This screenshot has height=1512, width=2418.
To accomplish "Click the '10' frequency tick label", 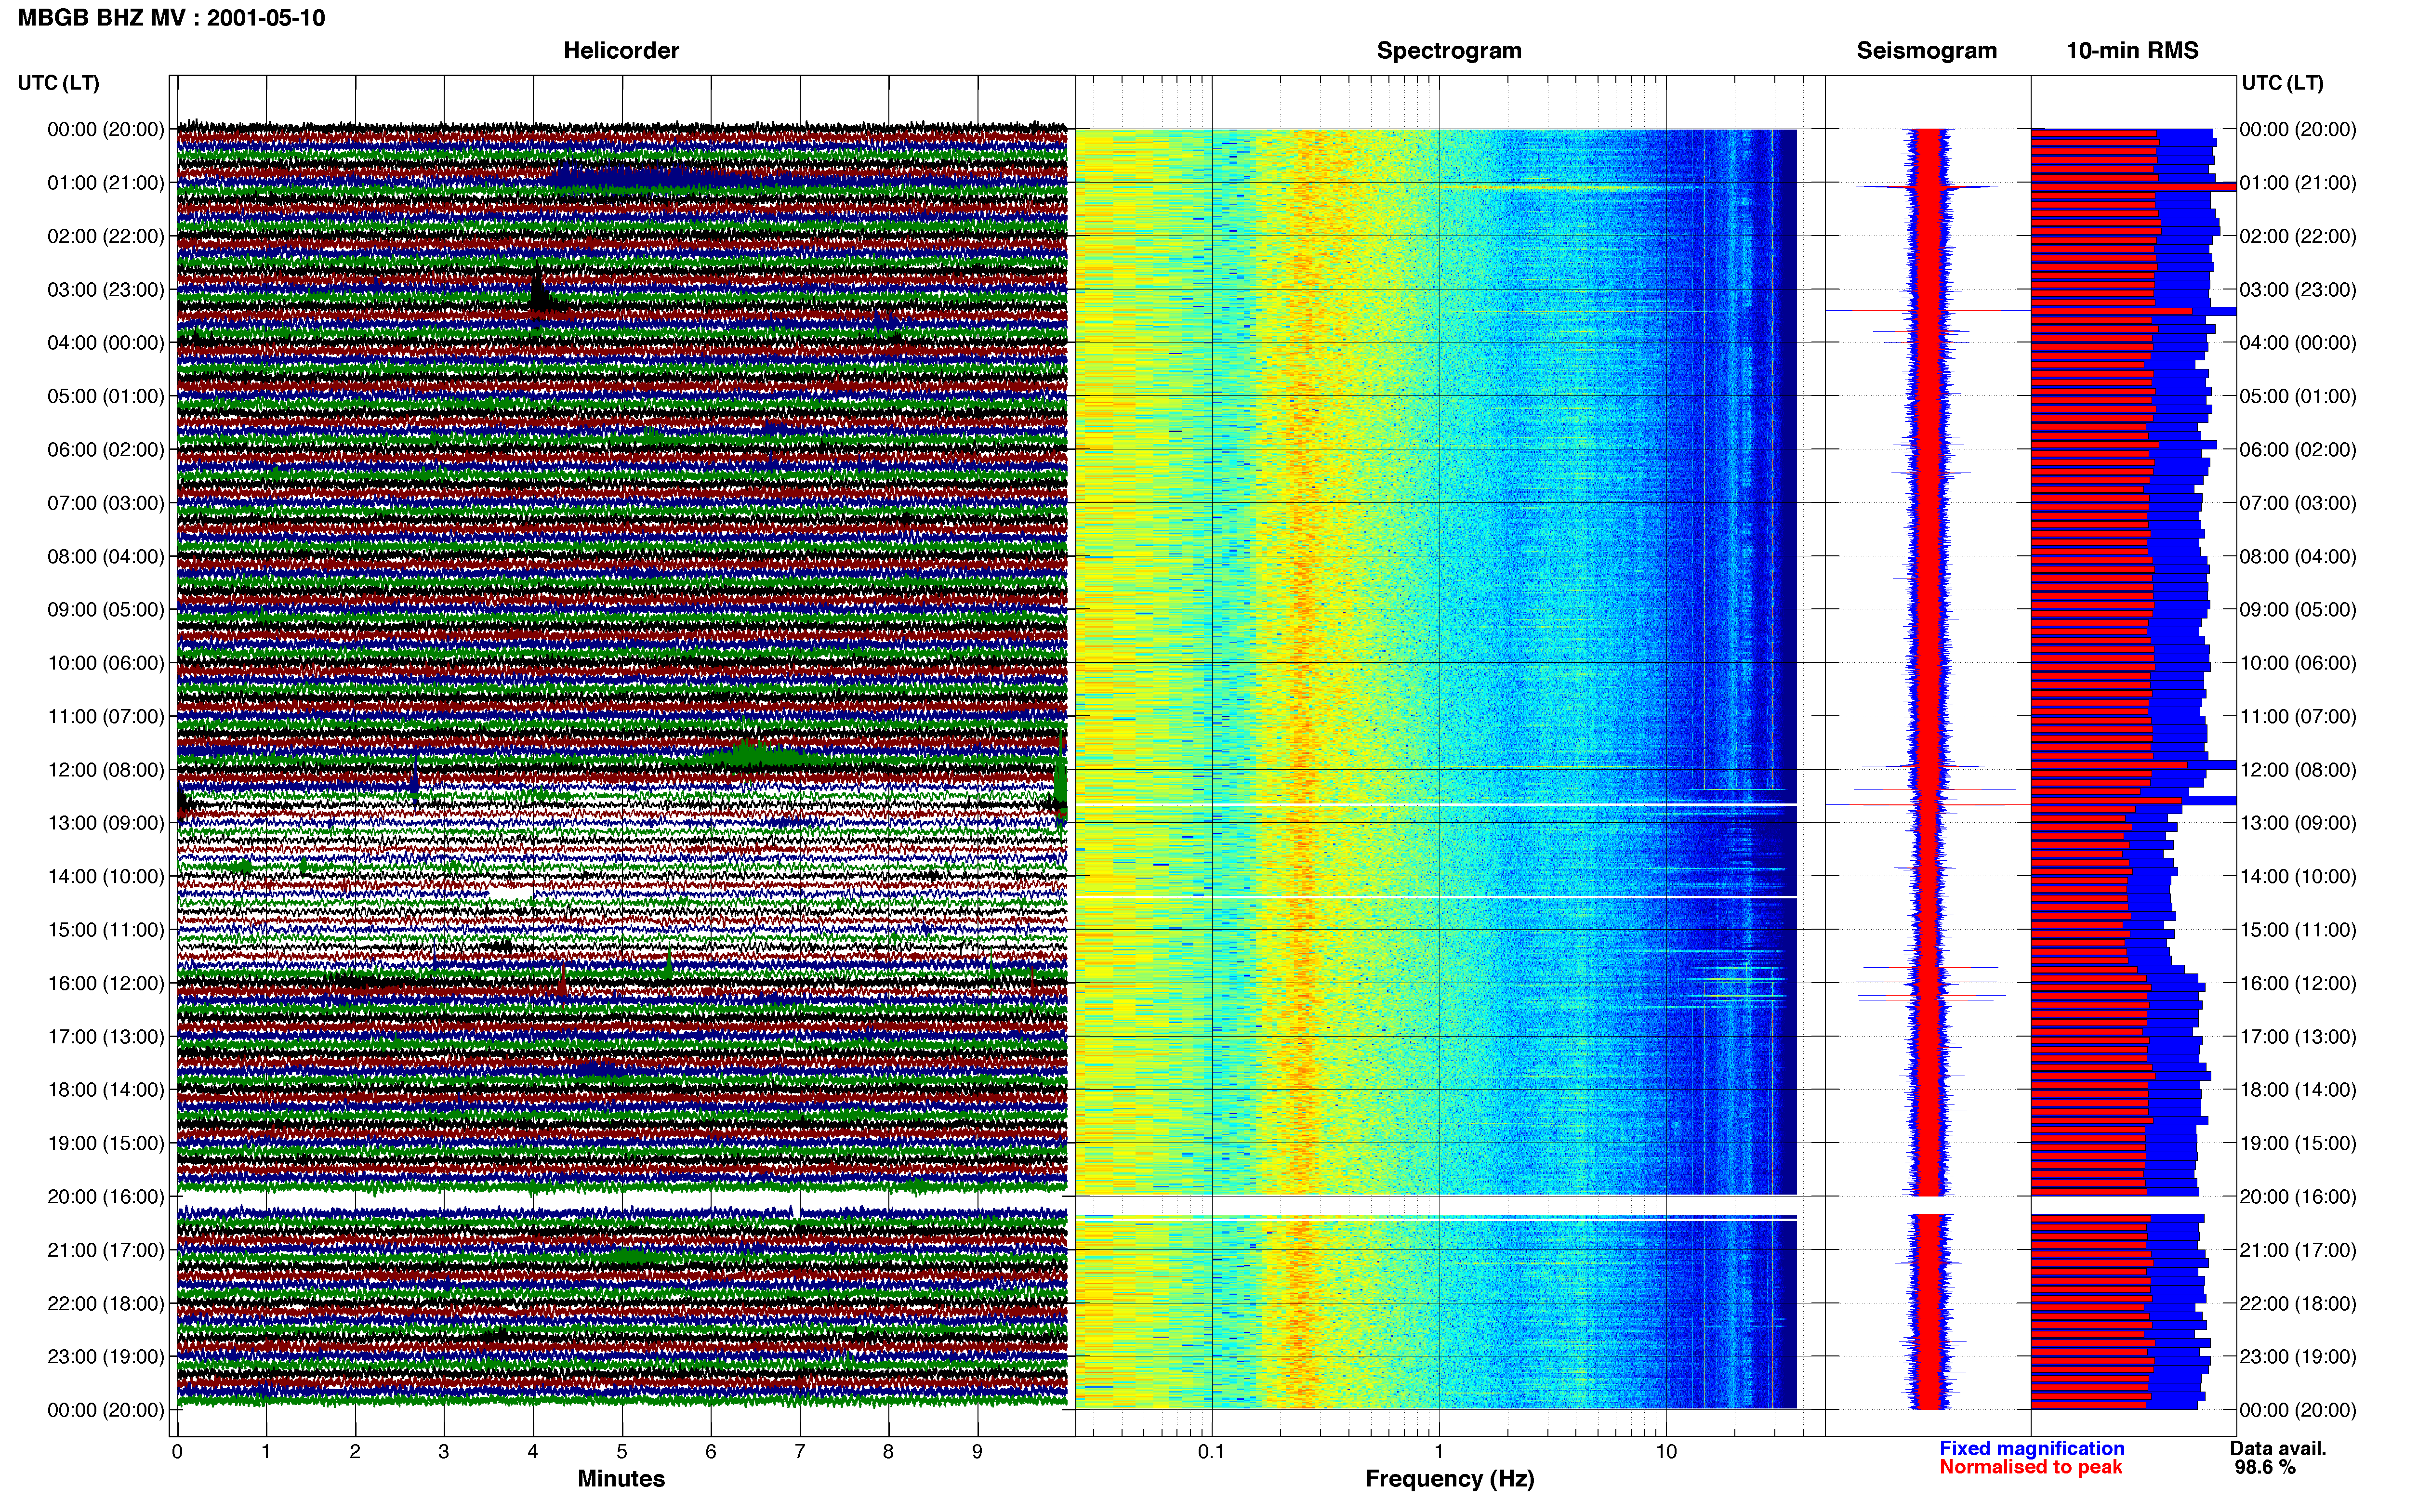I will click(x=1665, y=1452).
